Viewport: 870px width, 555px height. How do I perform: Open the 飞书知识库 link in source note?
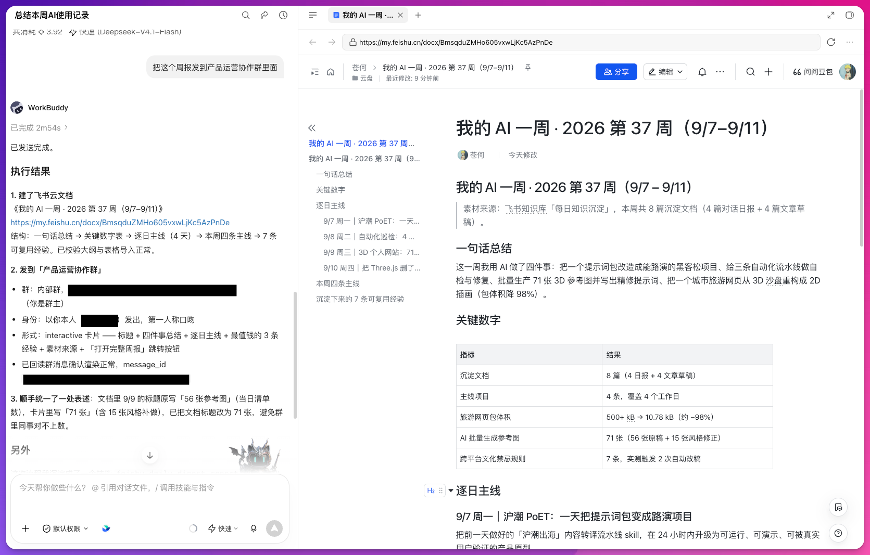[525, 209]
